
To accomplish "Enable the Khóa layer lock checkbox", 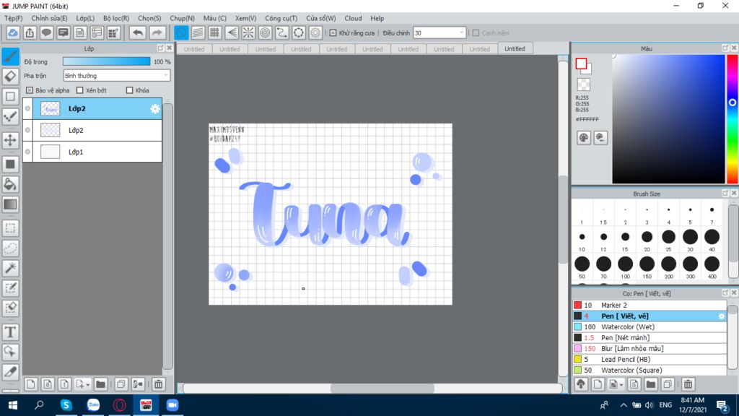I will (x=130, y=90).
